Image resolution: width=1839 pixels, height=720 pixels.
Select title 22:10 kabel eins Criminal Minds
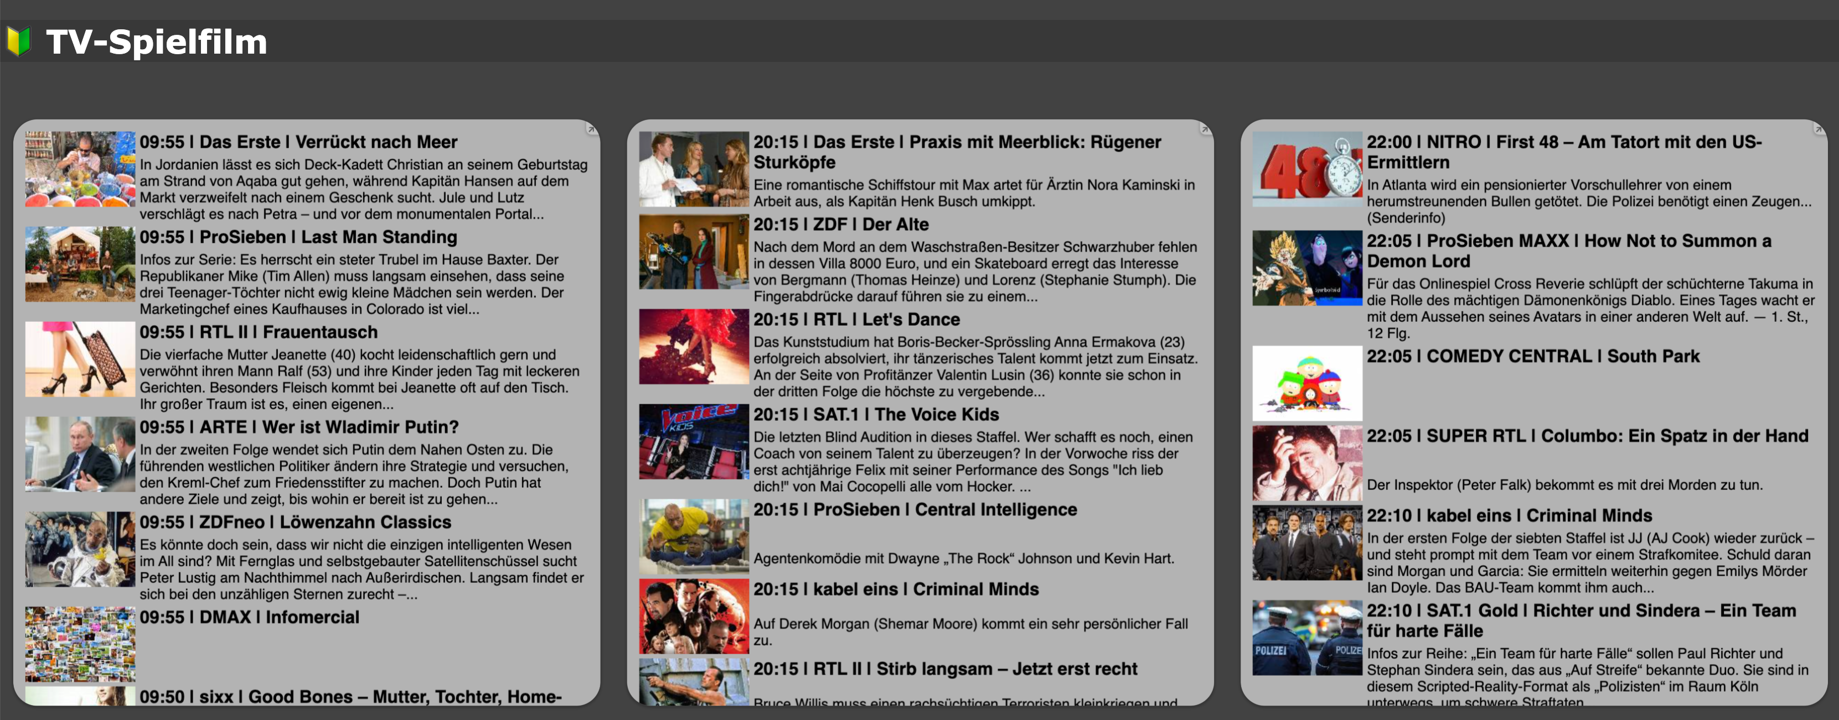tap(1509, 515)
